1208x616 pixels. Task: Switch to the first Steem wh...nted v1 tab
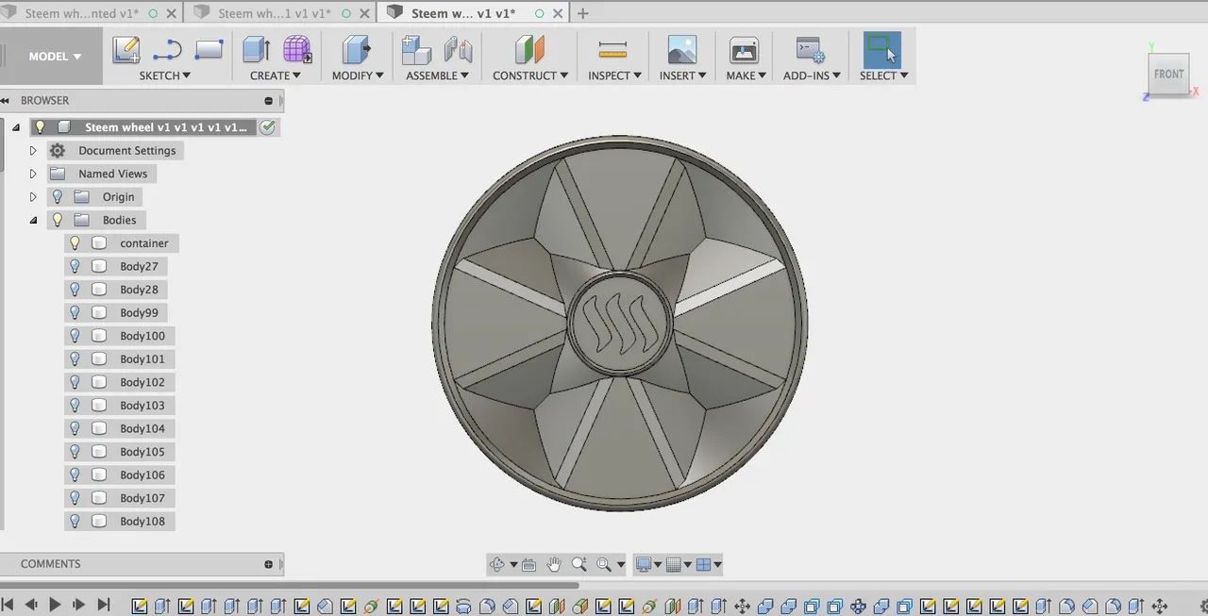click(81, 13)
